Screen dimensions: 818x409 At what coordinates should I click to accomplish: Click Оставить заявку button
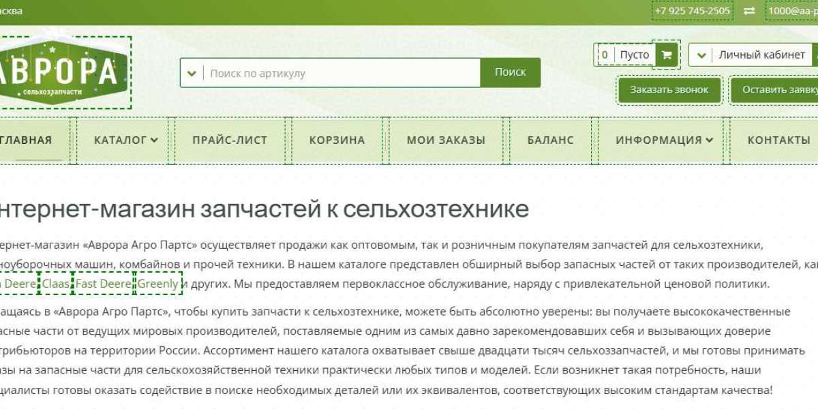click(x=777, y=89)
